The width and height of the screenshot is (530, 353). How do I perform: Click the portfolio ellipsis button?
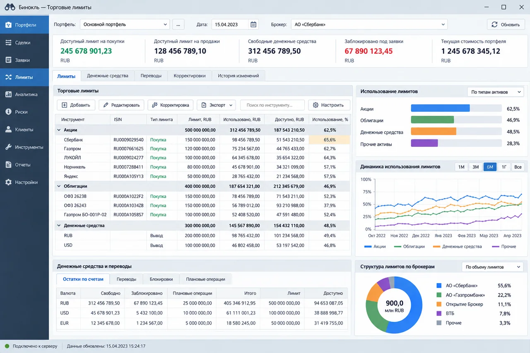pyautogui.click(x=178, y=24)
